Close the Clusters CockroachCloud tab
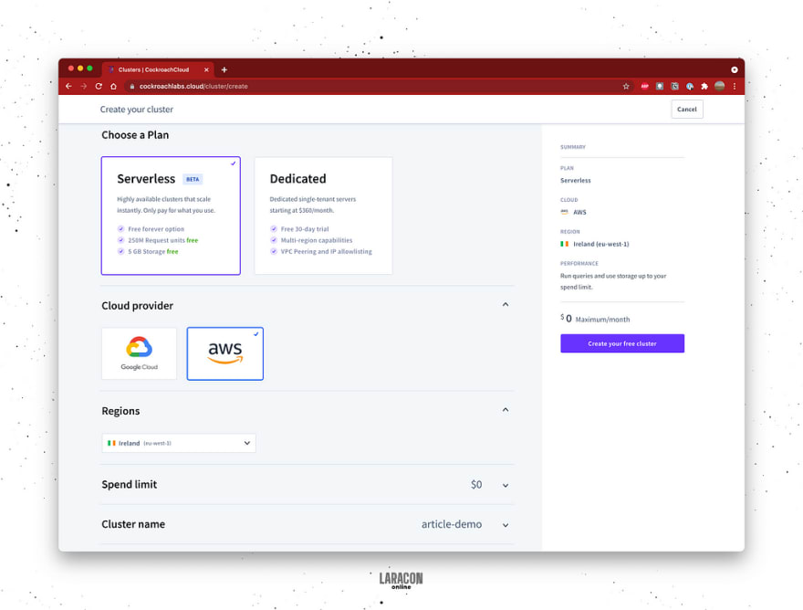Image resolution: width=803 pixels, height=610 pixels. click(206, 69)
